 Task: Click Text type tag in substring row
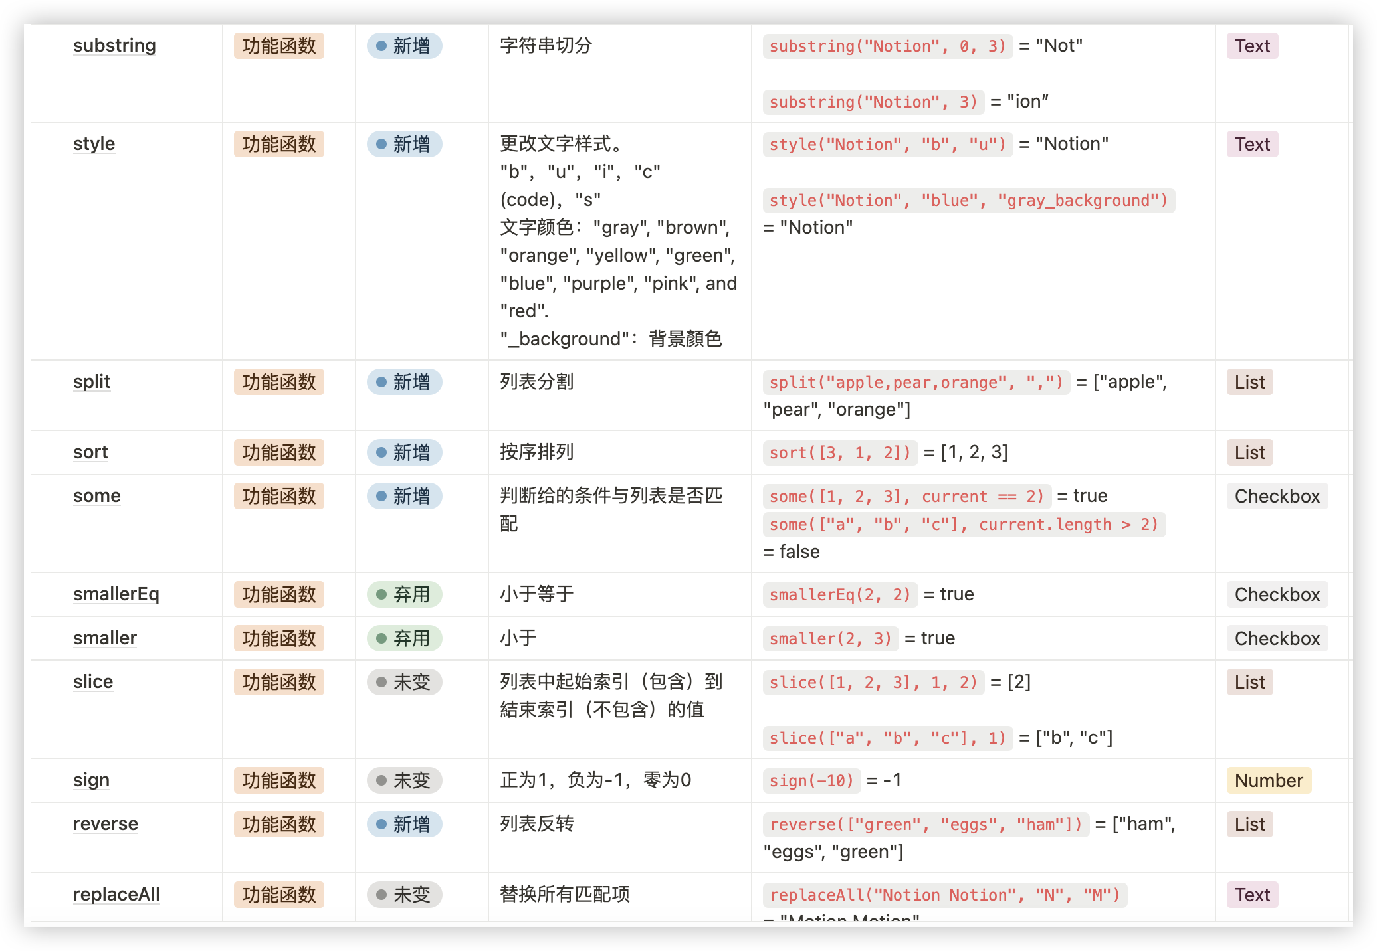pyautogui.click(x=1252, y=46)
